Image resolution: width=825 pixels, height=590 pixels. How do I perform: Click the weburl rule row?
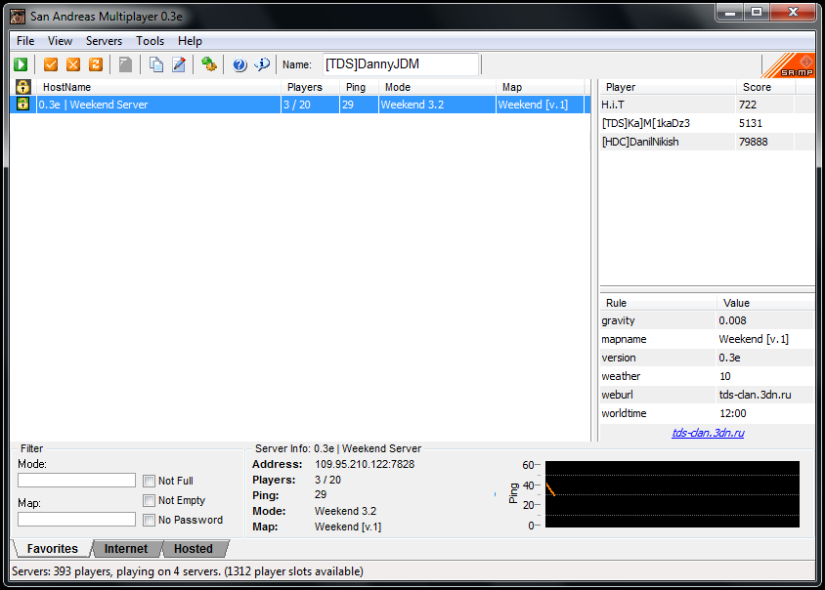(707, 395)
